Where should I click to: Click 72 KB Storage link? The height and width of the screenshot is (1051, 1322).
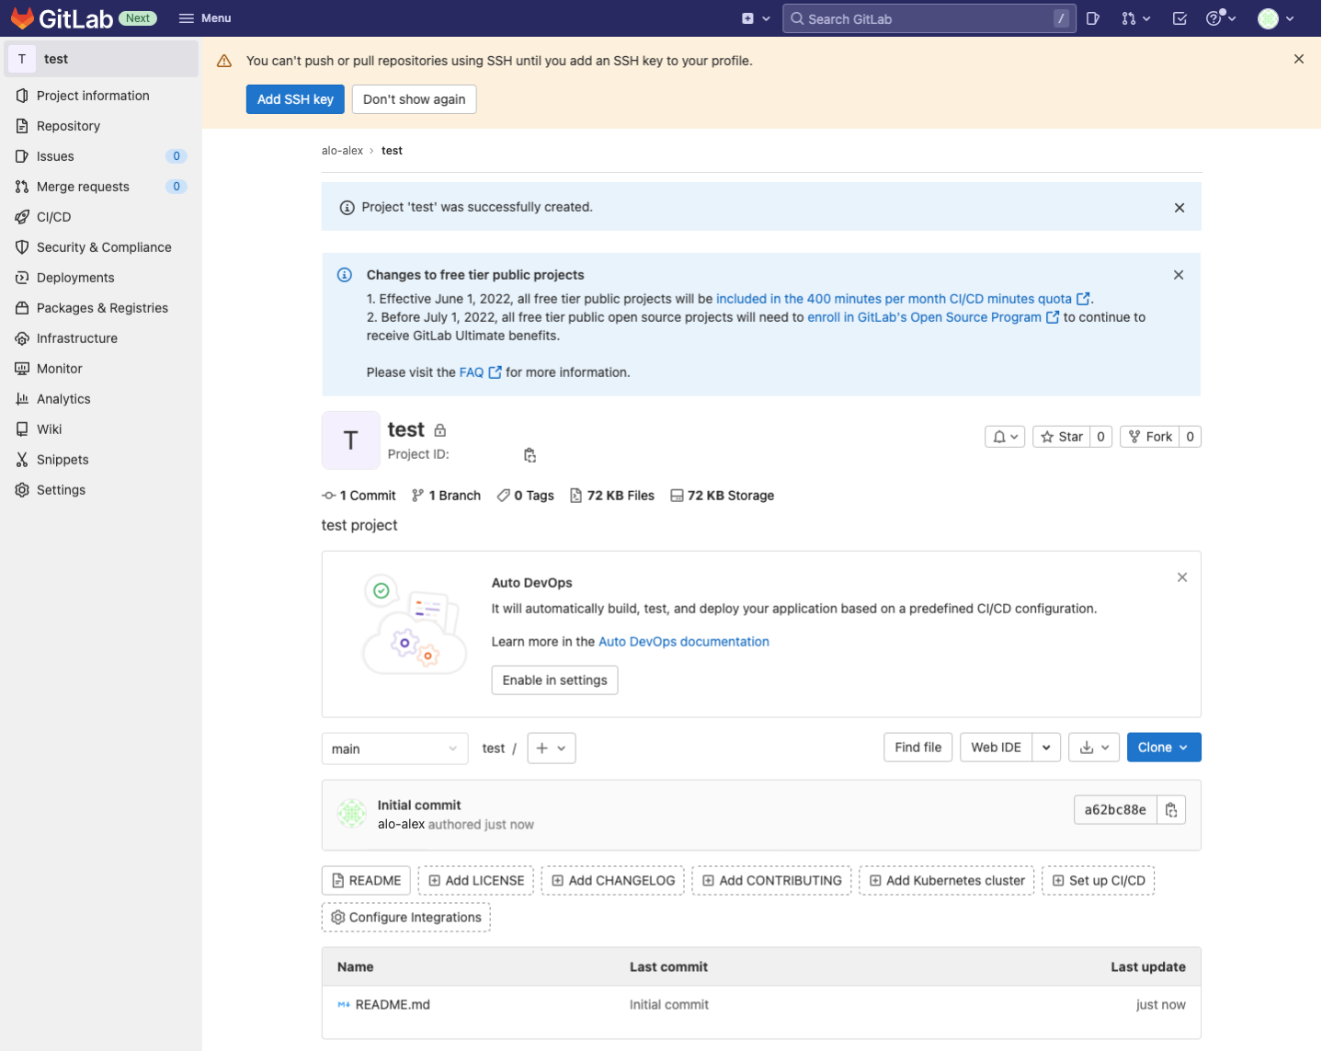(x=723, y=496)
